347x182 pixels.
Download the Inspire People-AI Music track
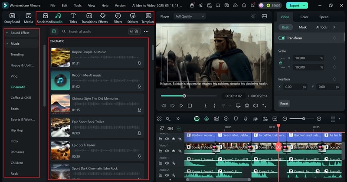[139, 63]
